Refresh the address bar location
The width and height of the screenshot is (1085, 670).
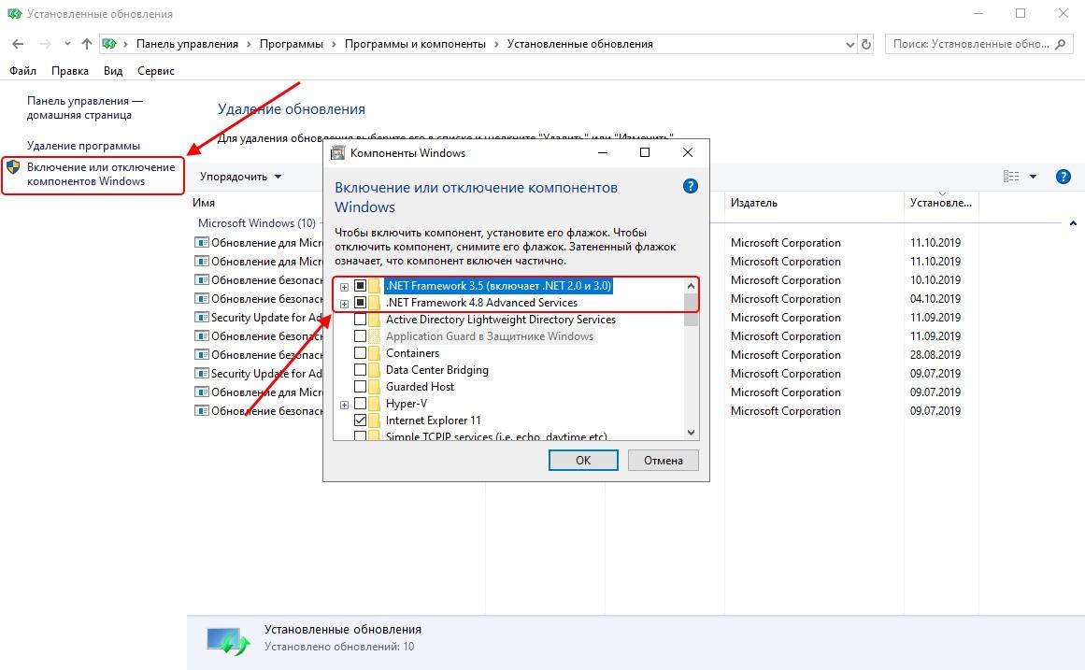click(x=865, y=44)
